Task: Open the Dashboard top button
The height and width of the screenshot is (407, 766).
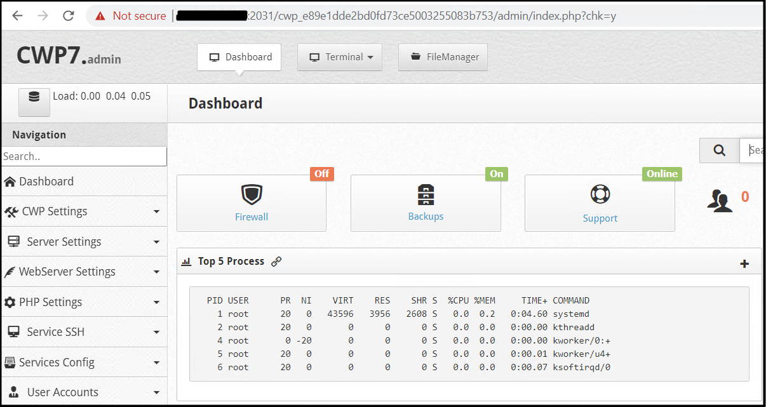Action: click(239, 57)
